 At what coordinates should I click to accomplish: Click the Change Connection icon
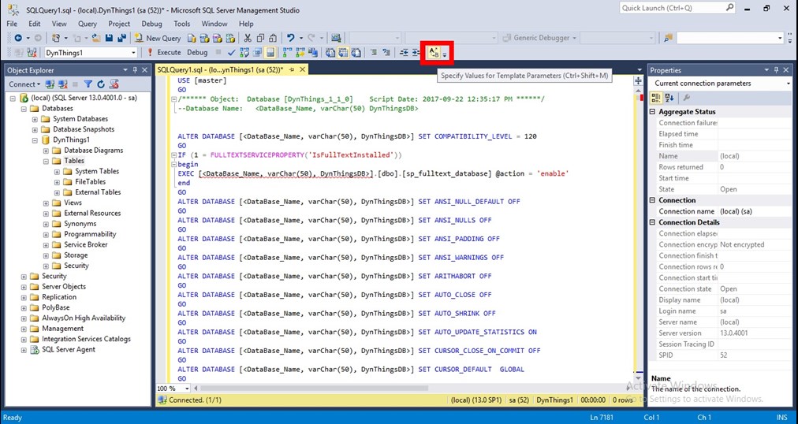32,52
